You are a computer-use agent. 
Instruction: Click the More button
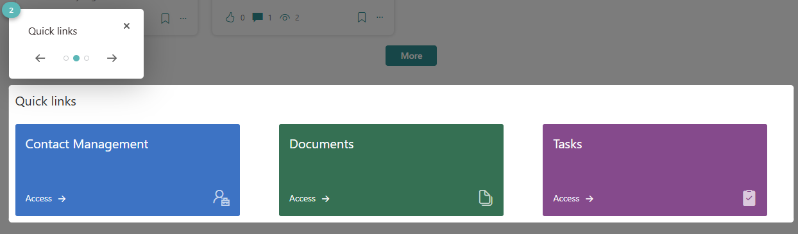coord(411,56)
